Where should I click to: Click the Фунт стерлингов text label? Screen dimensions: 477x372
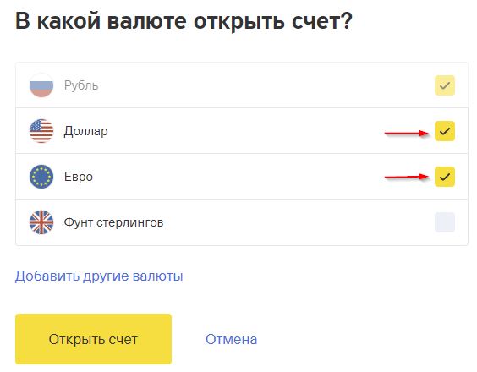[113, 222]
